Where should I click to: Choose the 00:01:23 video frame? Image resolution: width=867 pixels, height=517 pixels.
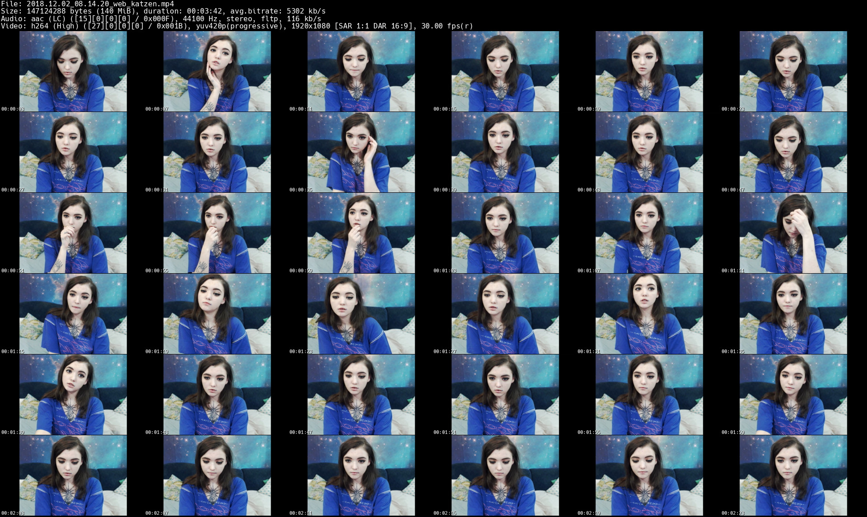point(361,314)
